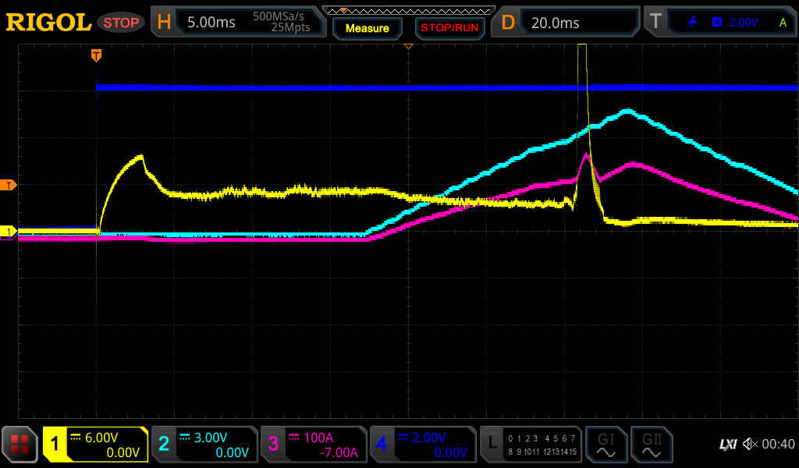Image resolution: width=799 pixels, height=468 pixels.
Task: Open the logic analyzer L channel panel
Action: coord(530,445)
